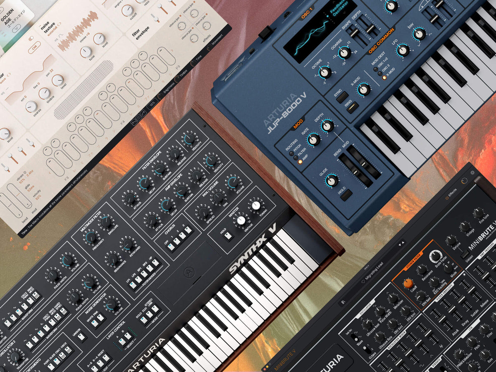The width and height of the screenshot is (496, 372).
Task: Click the MiniBrute V preset library icon
Action: (343, 303)
